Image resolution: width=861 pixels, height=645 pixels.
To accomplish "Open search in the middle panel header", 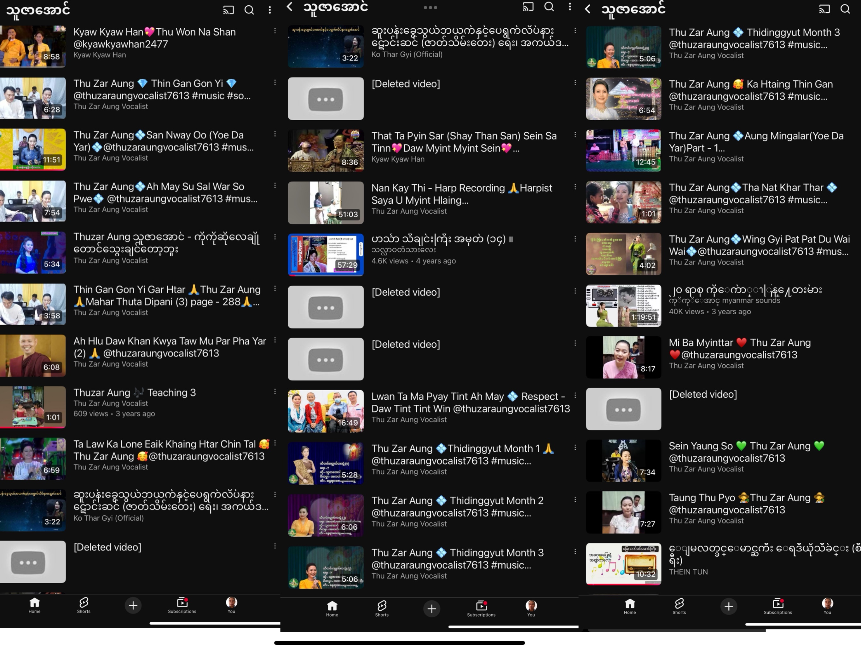I will pyautogui.click(x=549, y=7).
